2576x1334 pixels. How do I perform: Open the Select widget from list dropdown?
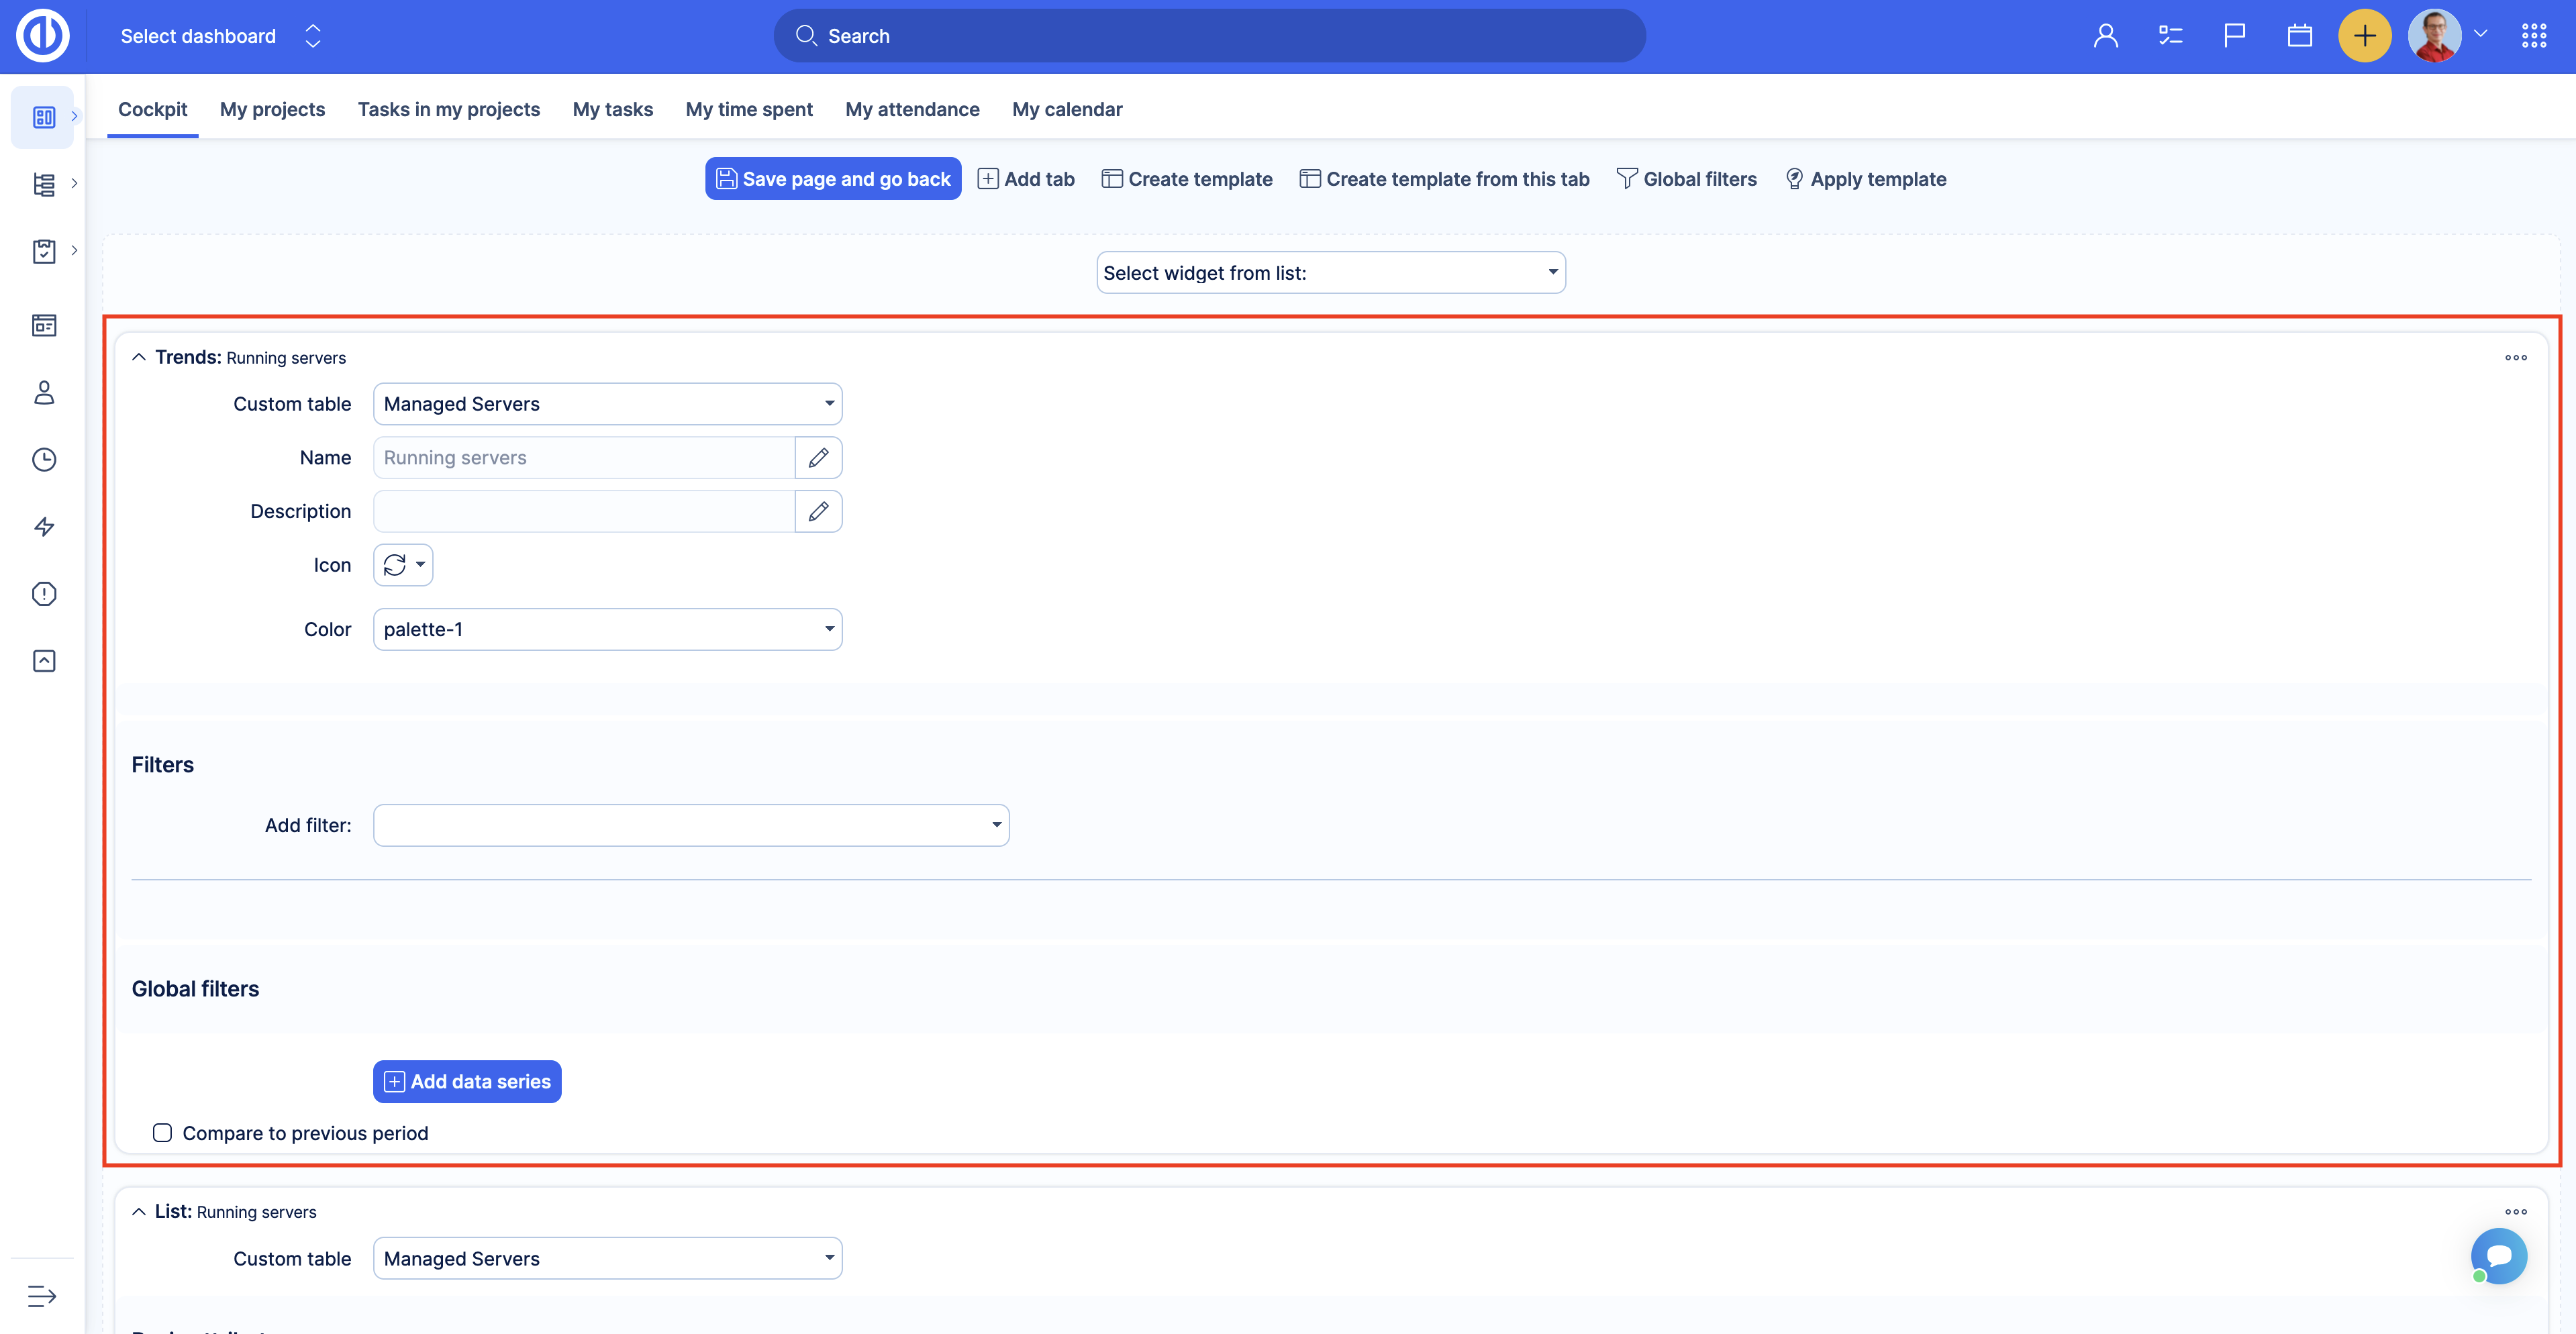tap(1330, 273)
